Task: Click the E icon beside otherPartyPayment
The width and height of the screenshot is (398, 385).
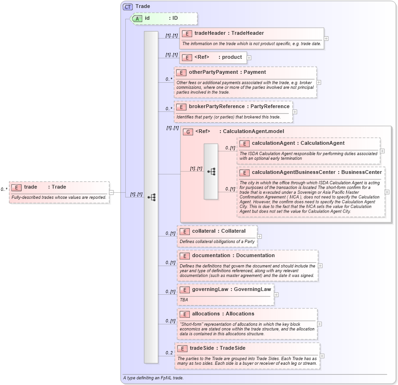Action: 181,72
